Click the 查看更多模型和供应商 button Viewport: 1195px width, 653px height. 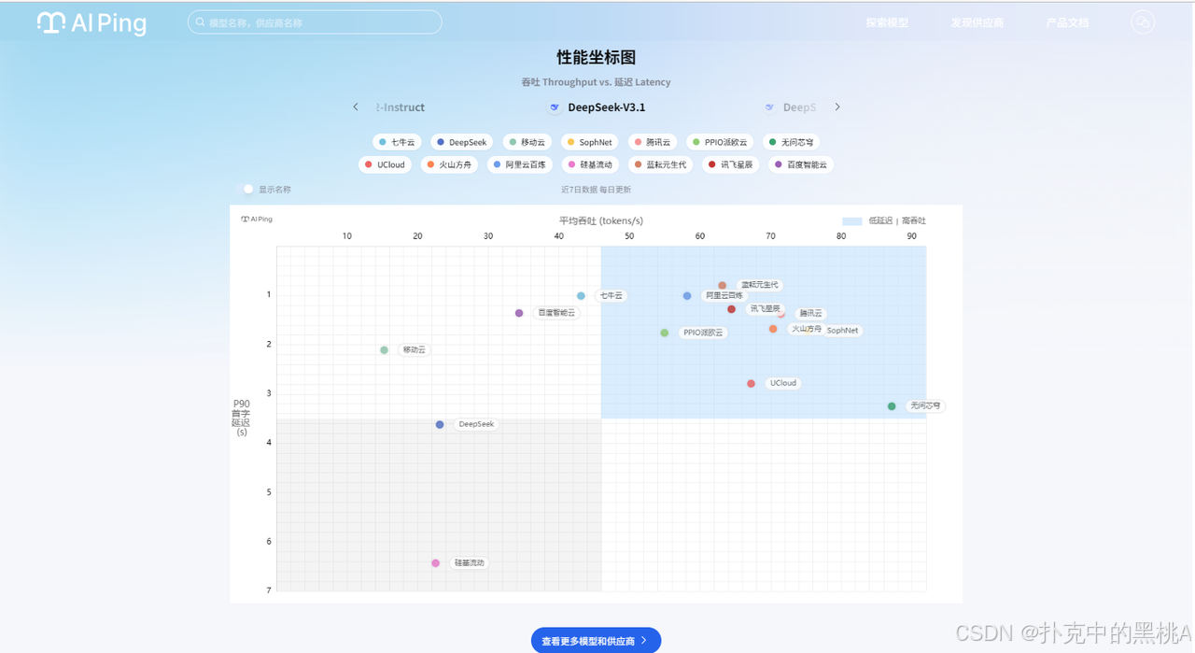click(x=596, y=641)
